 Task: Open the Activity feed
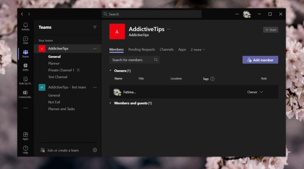25,27
